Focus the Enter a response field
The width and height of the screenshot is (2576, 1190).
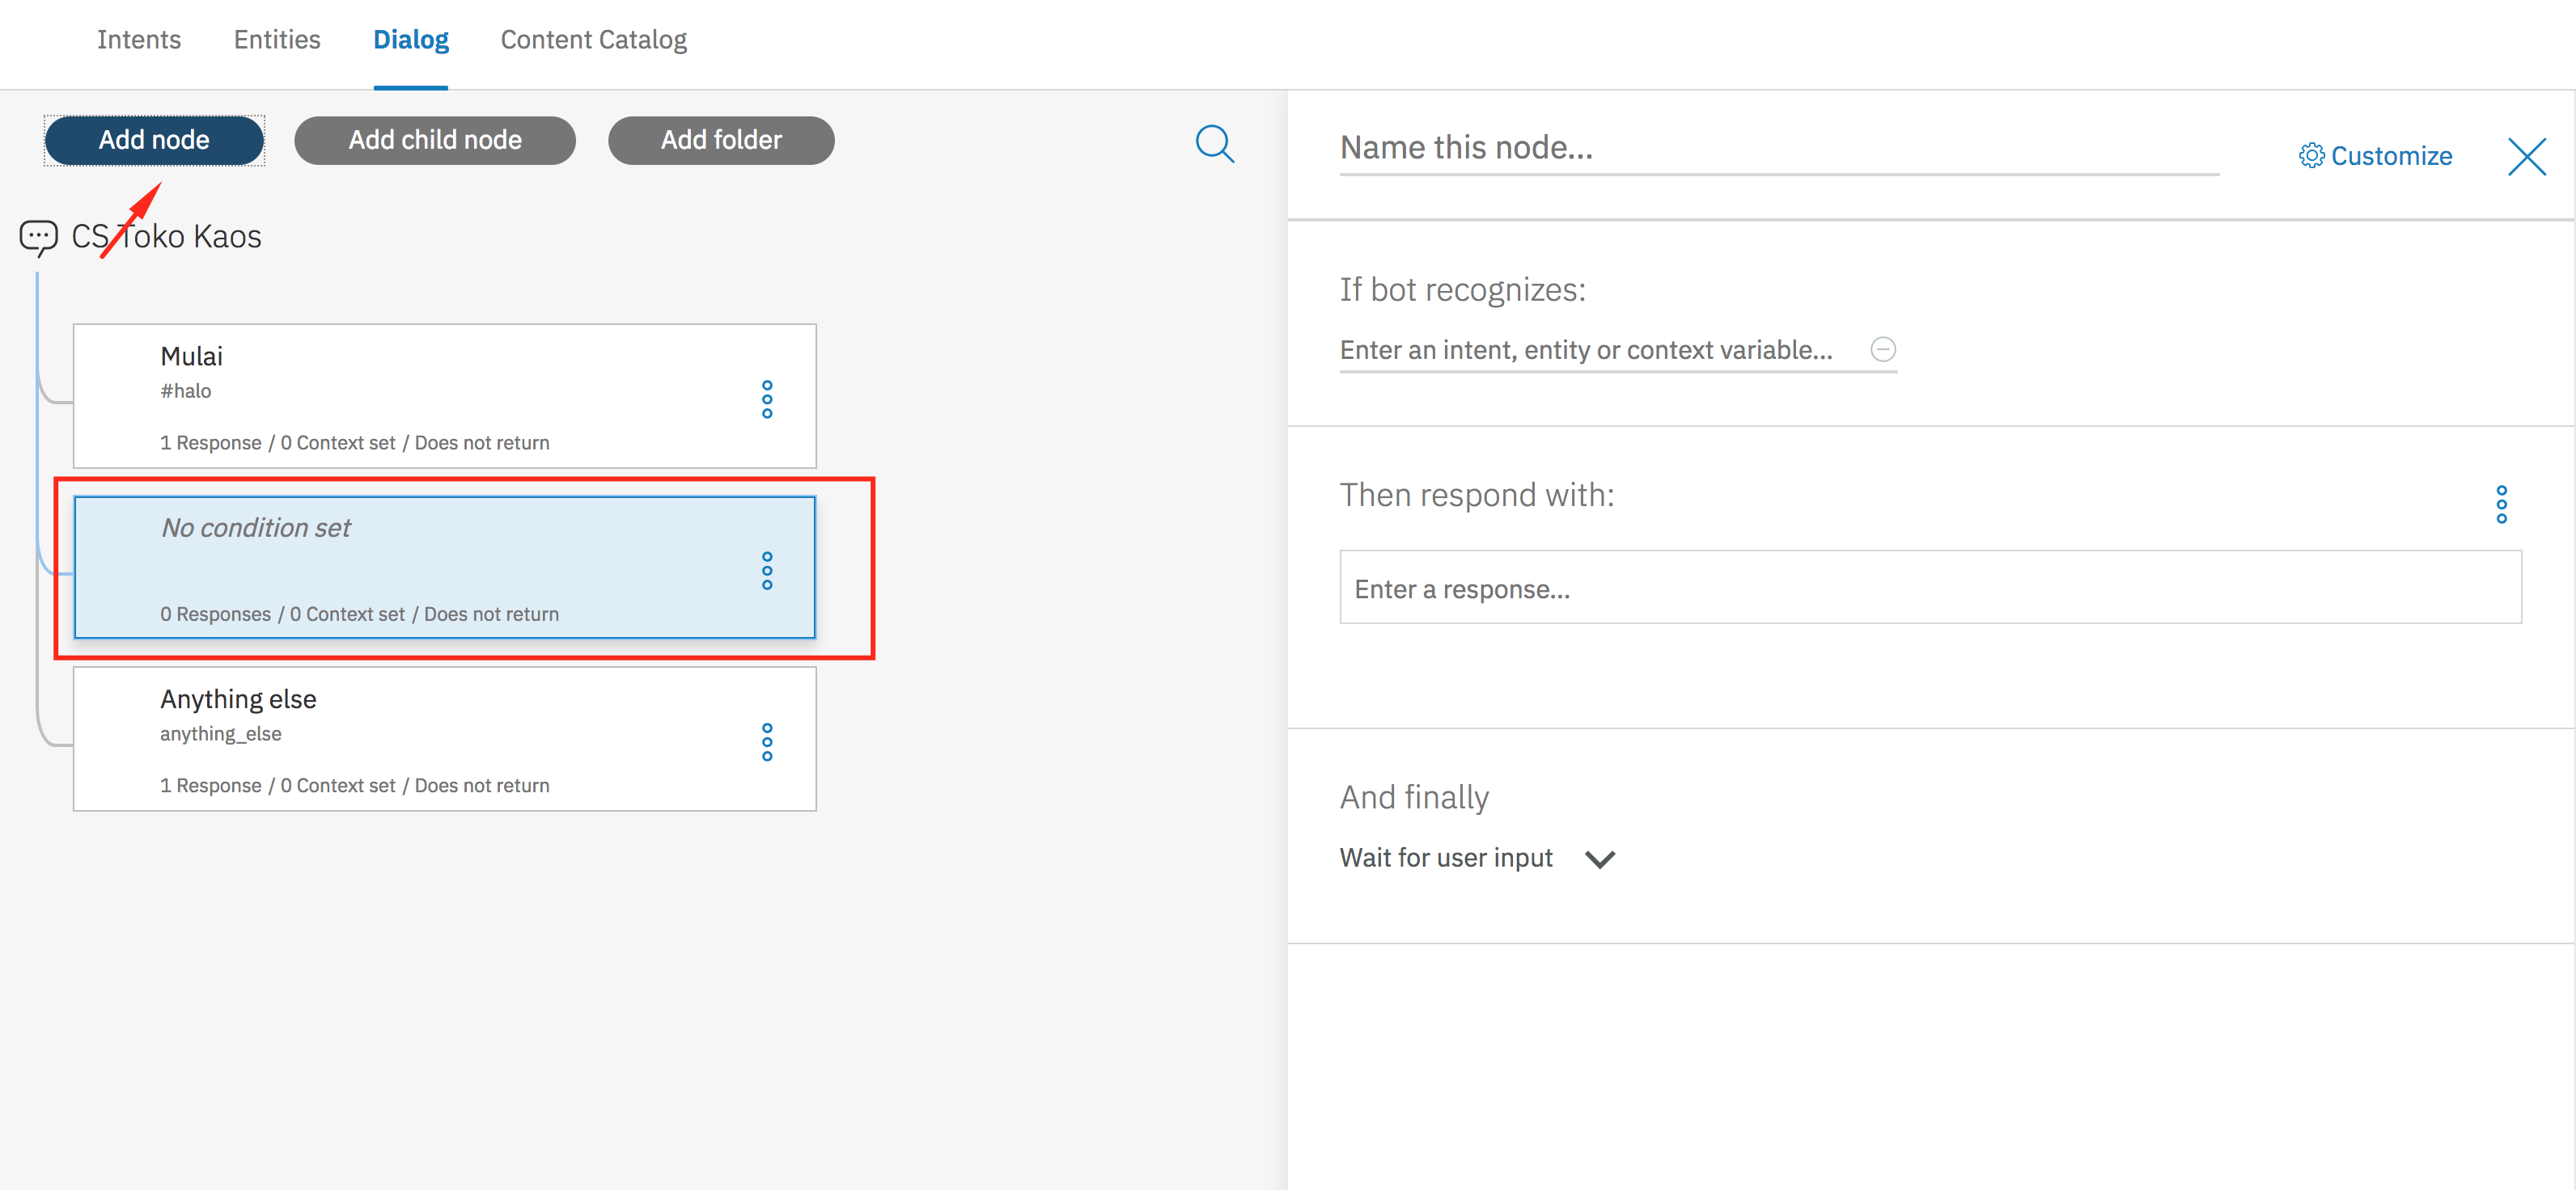(x=1930, y=588)
